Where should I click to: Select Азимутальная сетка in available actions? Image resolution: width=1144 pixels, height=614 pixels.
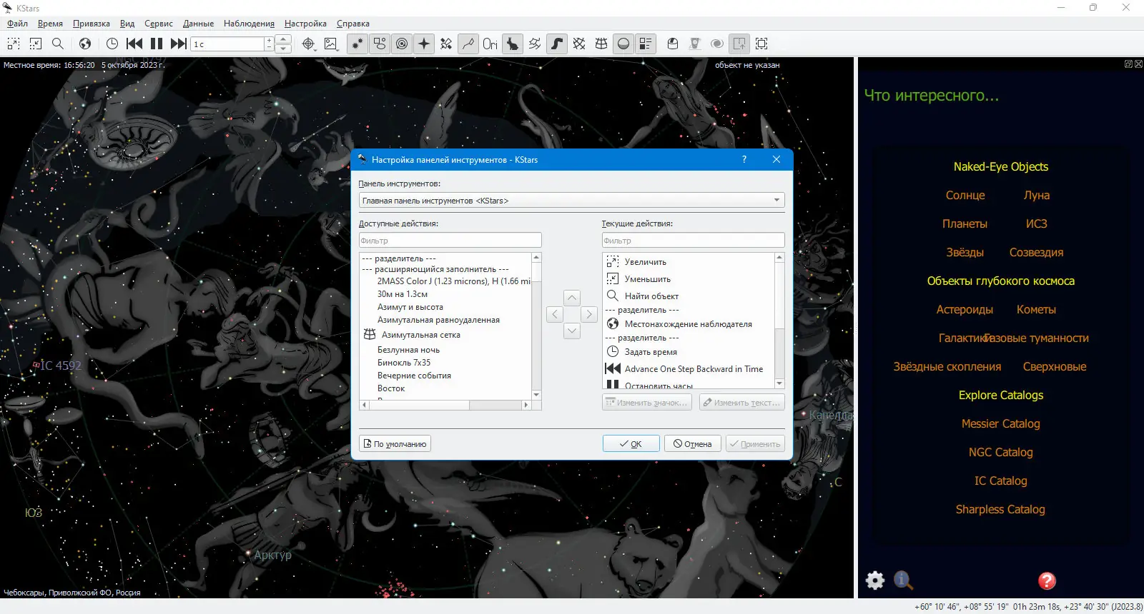[x=420, y=335]
